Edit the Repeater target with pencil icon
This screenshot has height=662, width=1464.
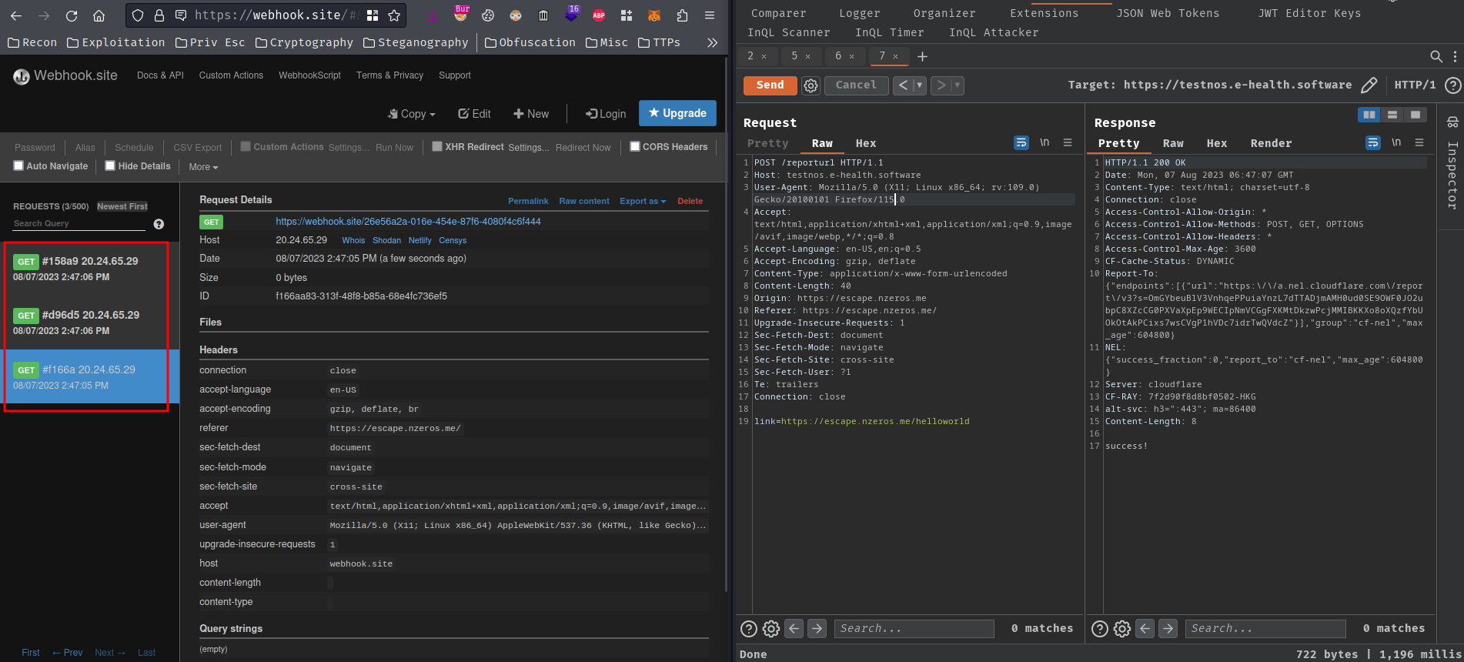(1369, 85)
